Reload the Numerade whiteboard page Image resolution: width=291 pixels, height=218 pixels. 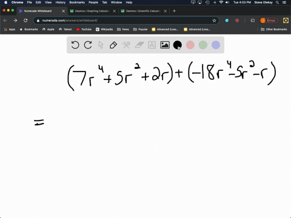click(25, 21)
